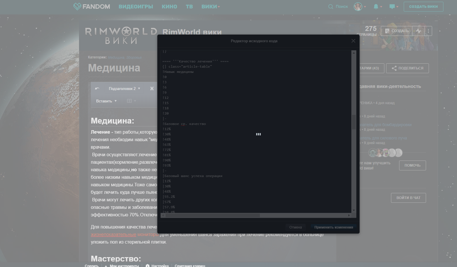Viewport: 457px width, 267px height.
Task: Open the Вставить dropdown
Action: coord(106,101)
